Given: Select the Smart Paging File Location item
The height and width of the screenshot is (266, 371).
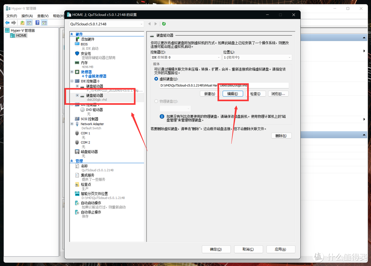Looking at the screenshot, I should pyautogui.click(x=94, y=194).
